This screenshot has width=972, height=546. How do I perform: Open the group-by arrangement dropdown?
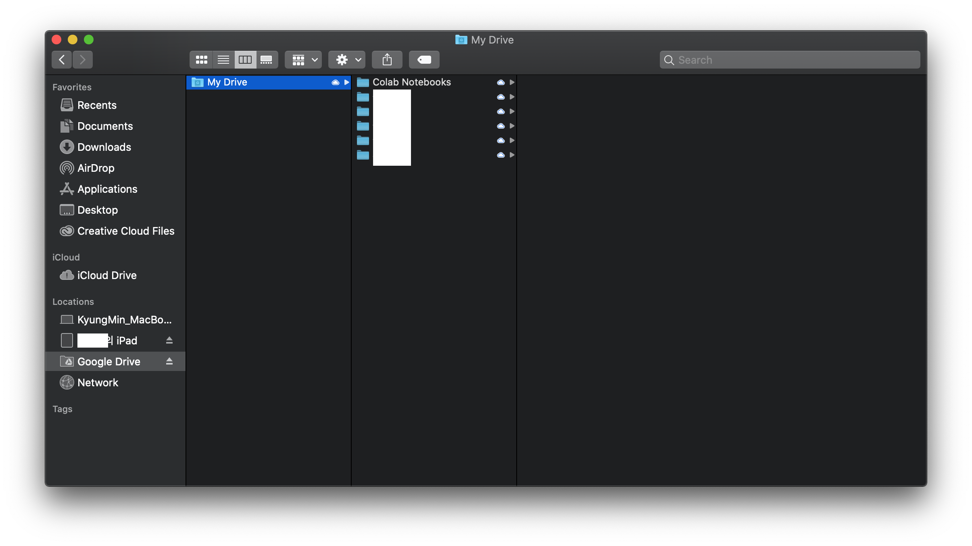click(x=303, y=60)
